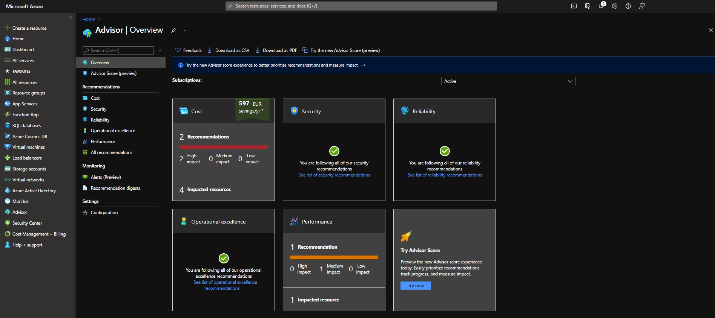
Task: Click the rocket icon on Try Advisor Score
Action: [x=406, y=236]
